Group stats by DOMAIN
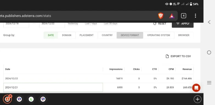The height and width of the screenshot is (105, 215). [x=67, y=35]
